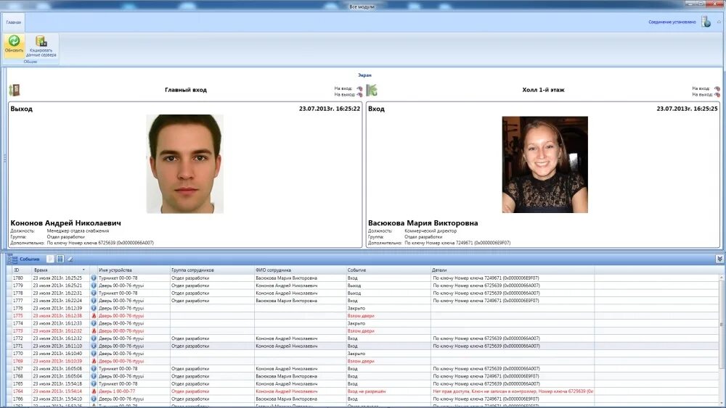This screenshot has width=726, height=408.
Task: Sort by ФИО сотрудника column header
Action: tap(300, 270)
